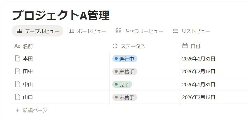249x120 pixels.
Task: Click the status spinner icon in ステータス header
Action: click(x=115, y=46)
